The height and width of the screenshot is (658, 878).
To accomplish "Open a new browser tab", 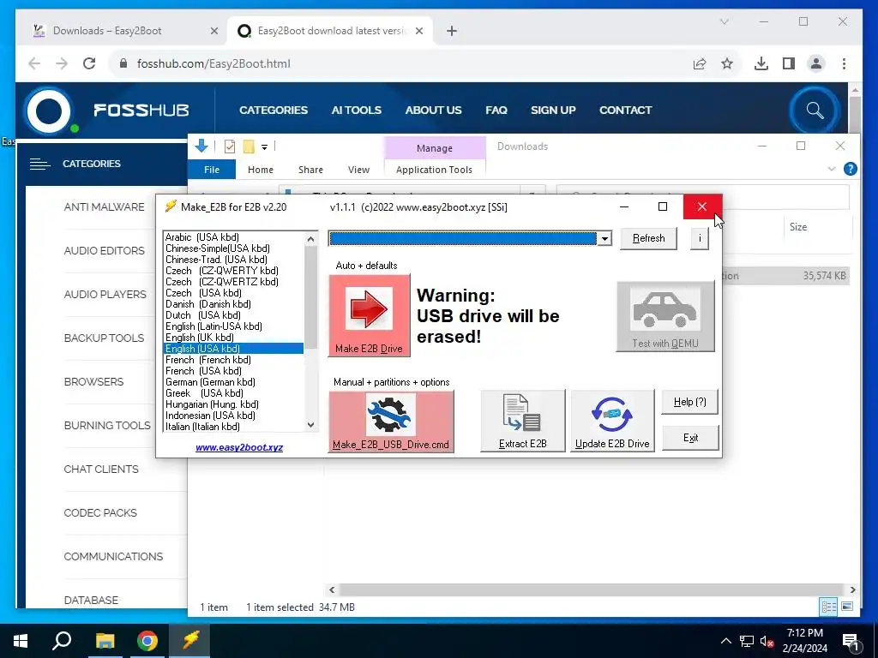I will click(x=452, y=31).
